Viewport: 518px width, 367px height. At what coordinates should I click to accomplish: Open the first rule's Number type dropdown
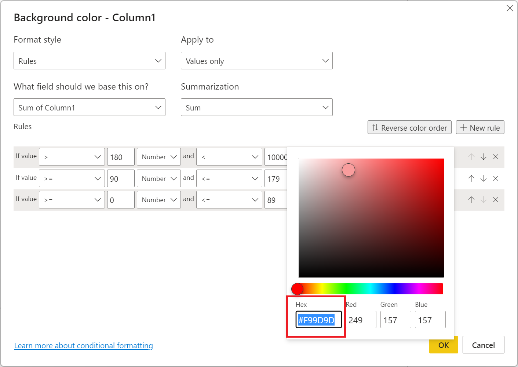click(x=159, y=157)
